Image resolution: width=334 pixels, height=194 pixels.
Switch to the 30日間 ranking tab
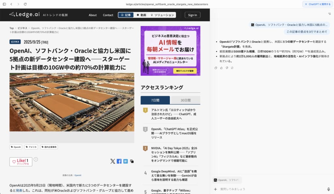185,100
